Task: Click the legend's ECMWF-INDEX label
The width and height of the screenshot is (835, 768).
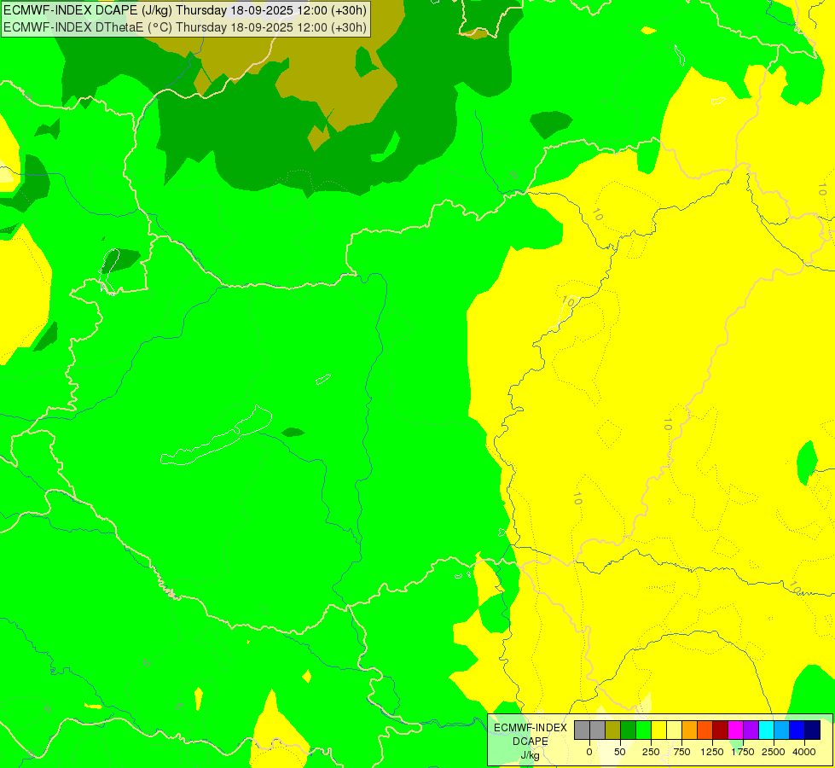Action: pyautogui.click(x=531, y=728)
